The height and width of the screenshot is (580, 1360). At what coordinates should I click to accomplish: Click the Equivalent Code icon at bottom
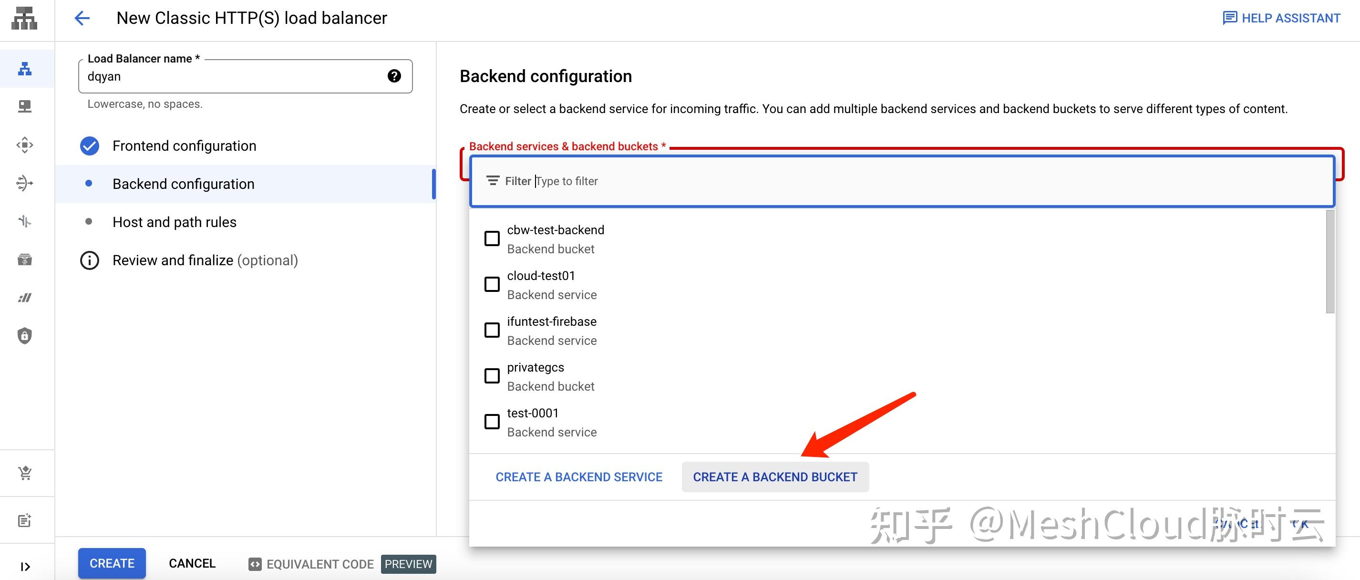[x=255, y=564]
